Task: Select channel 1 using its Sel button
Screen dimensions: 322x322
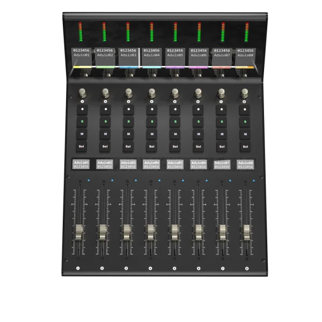Action: pyautogui.click(x=82, y=147)
